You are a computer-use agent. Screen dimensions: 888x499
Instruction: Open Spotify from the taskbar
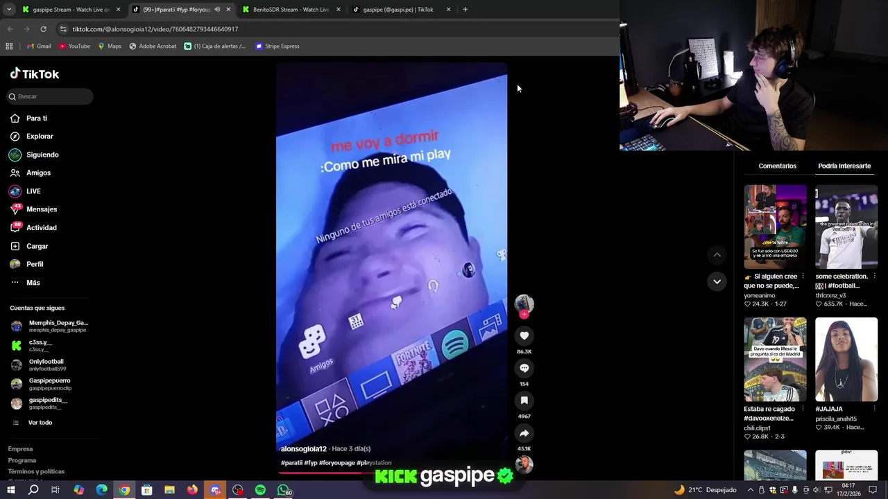pyautogui.click(x=260, y=490)
